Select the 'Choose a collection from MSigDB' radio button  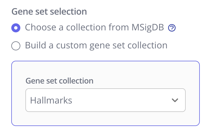point(16,28)
